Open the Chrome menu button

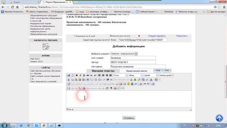(224, 7)
